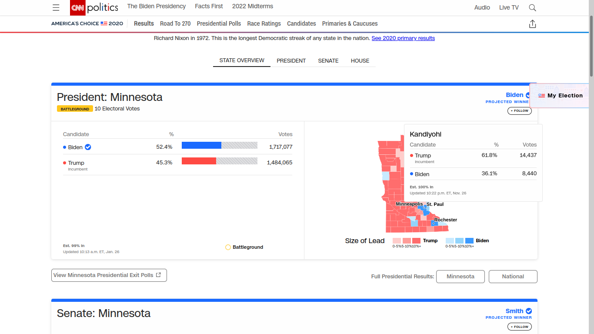The width and height of the screenshot is (594, 334).
Task: Click the President: Minnesota heading
Action: pos(110,97)
